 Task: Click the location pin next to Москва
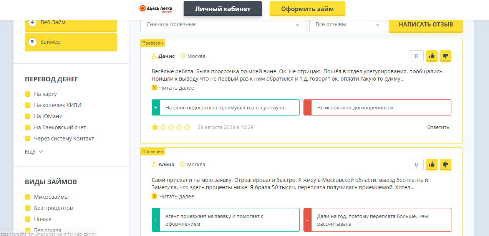coord(184,56)
